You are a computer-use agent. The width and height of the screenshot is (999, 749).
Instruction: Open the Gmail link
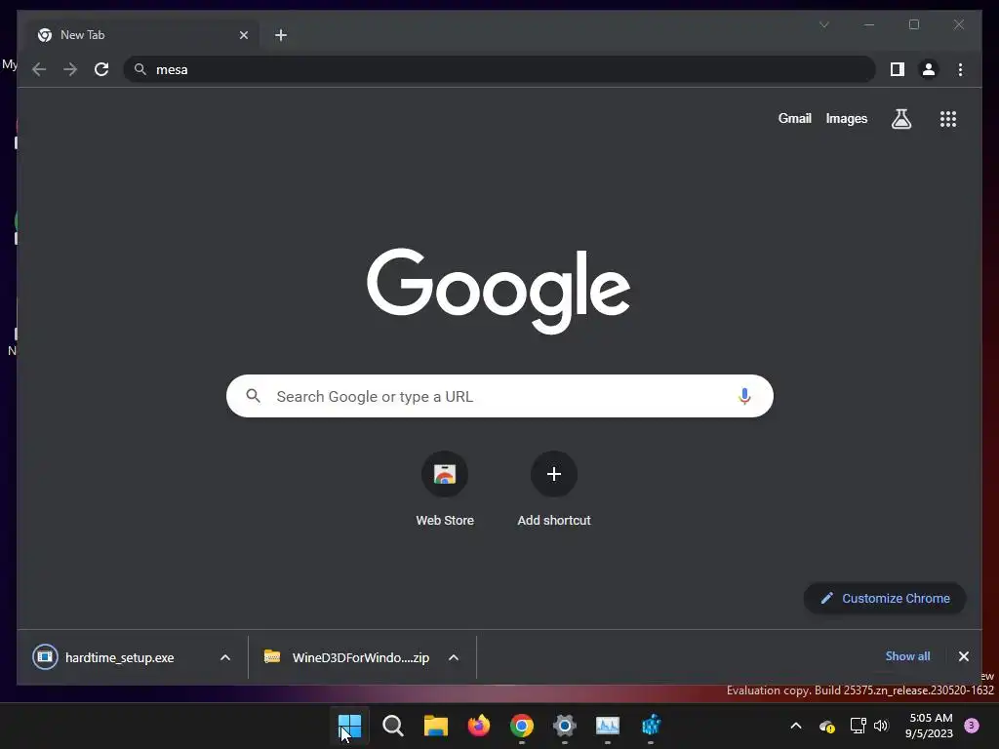click(794, 118)
